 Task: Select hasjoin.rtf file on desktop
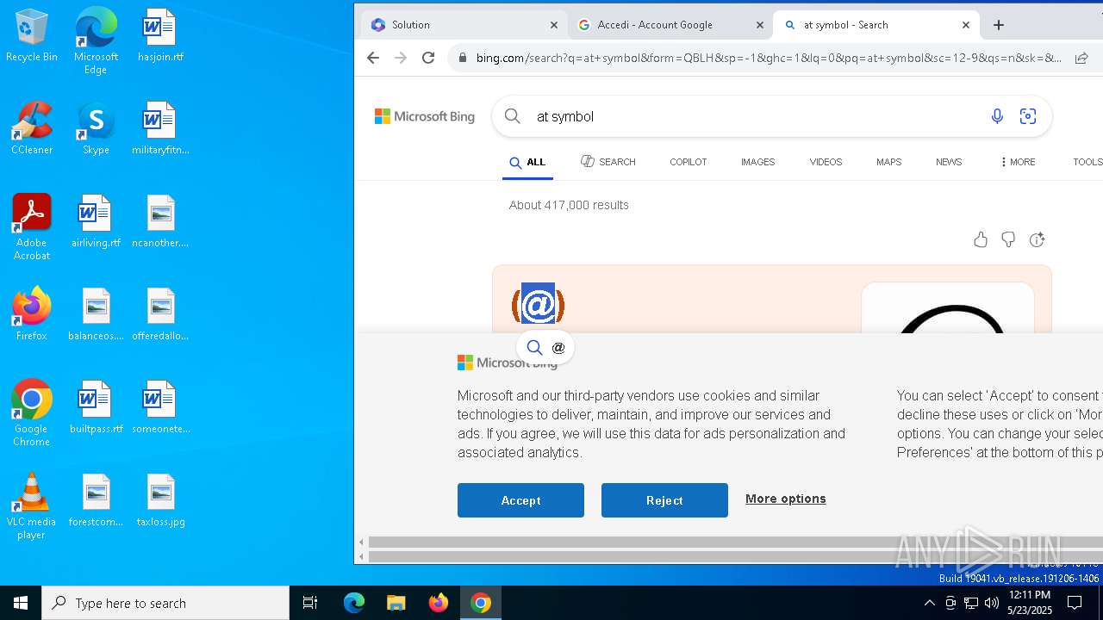[x=160, y=35]
